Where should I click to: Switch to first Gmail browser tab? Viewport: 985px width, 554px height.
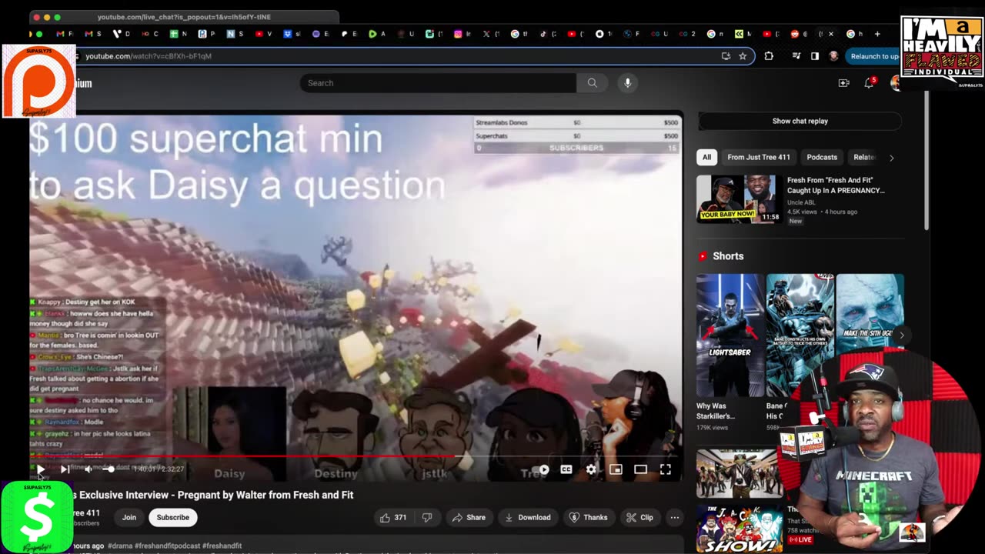[x=64, y=34]
